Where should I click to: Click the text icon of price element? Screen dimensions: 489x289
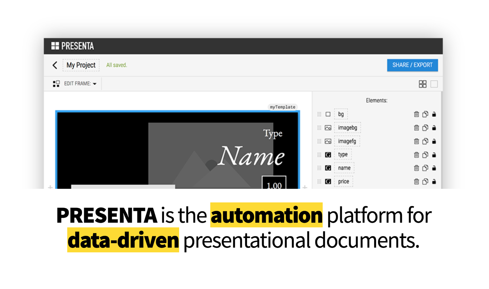click(x=328, y=182)
